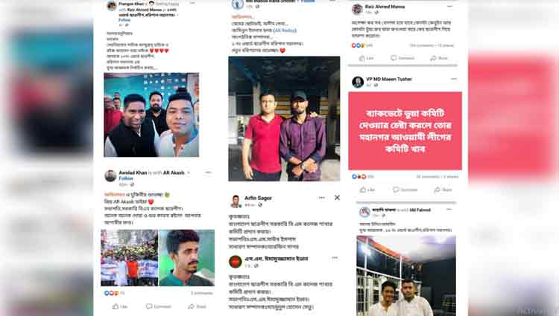Comment on the Raiz Ahmed Mamun post
This screenshot has width=559, height=316.
[402, 58]
